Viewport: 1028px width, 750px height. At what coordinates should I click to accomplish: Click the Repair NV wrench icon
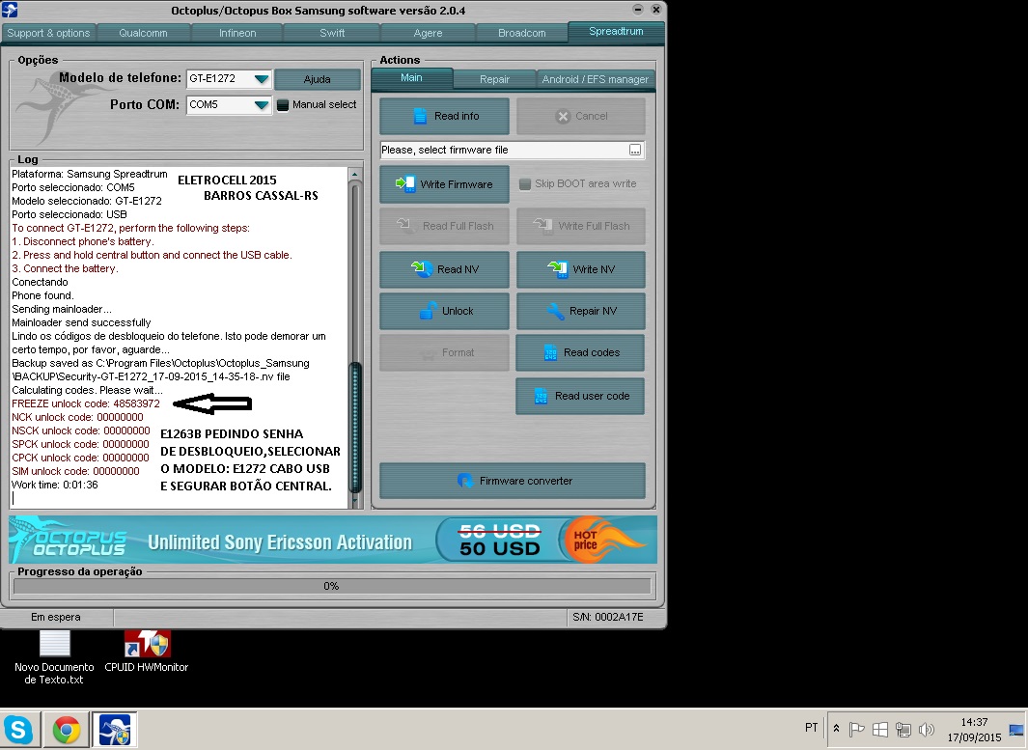click(556, 311)
